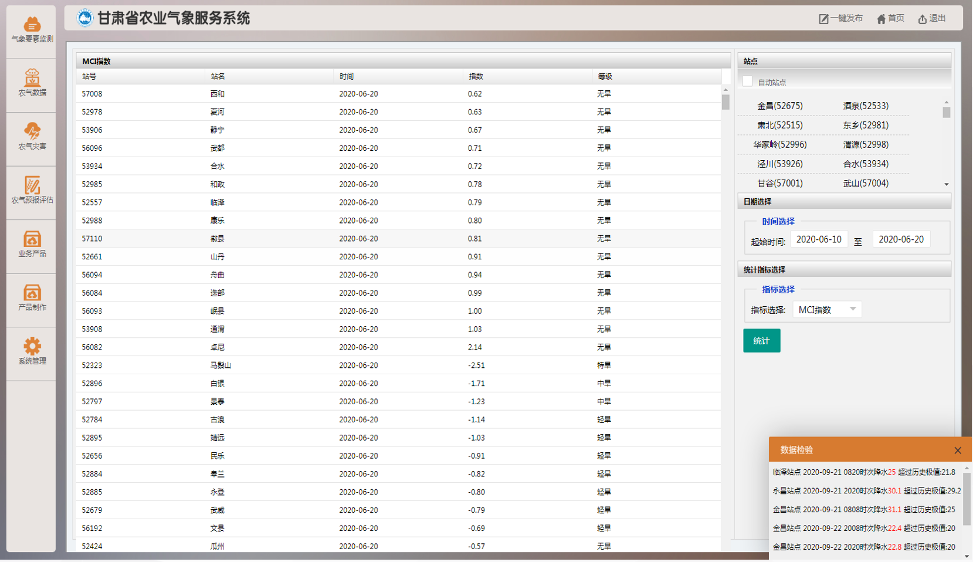Click the 数据检验 list scroll down arrow

click(967, 556)
